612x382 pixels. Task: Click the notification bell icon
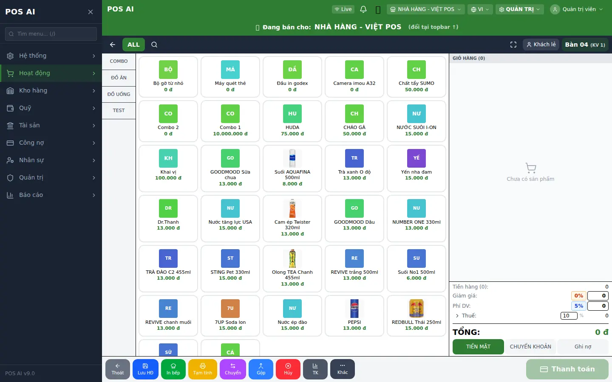[363, 9]
